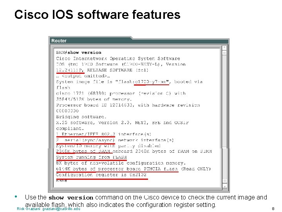Viewport: 282px width, 212px height.
Task: Click the 'X.25 software, Version 2.0' line
Action: tap(122, 122)
